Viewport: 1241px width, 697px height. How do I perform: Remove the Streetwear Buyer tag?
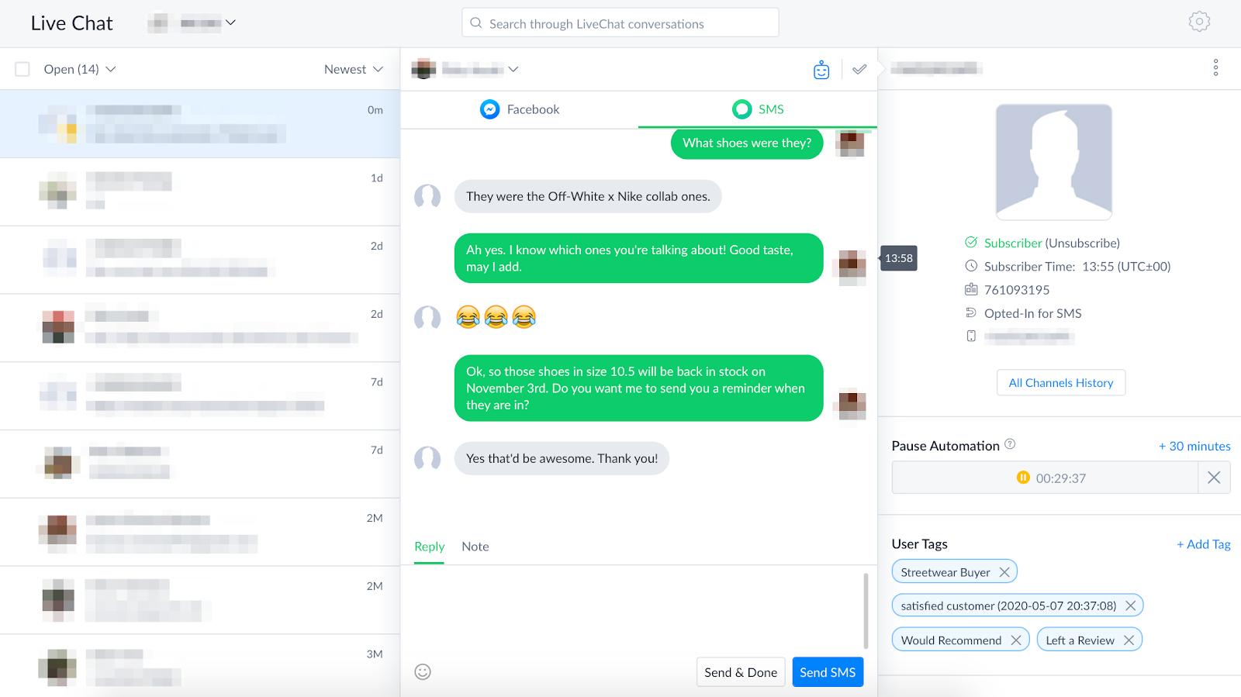[x=1004, y=572]
